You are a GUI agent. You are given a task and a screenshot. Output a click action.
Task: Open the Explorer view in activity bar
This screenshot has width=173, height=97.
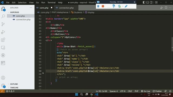3,9
